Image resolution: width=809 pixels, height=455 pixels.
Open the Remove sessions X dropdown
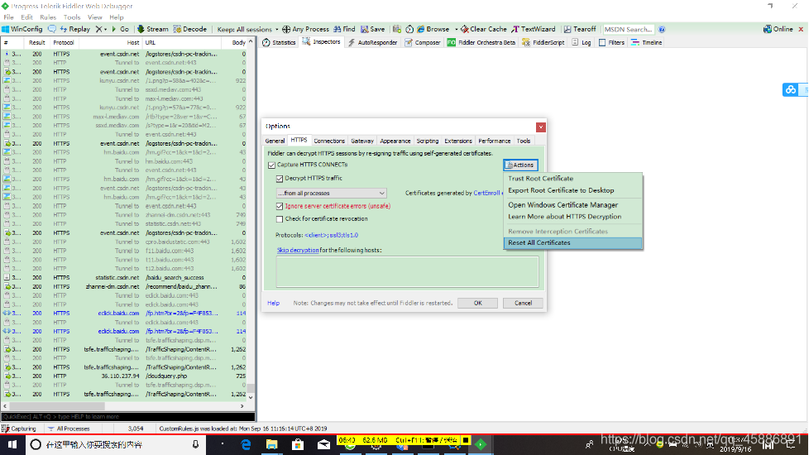click(x=101, y=30)
